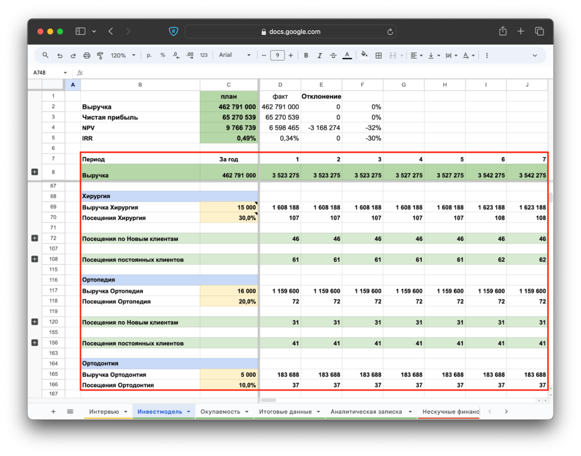
Task: Toggle strikethrough formatting
Action: coord(333,56)
